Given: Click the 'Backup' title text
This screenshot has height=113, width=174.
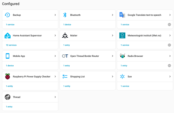Looking at the screenshot, I should click(17, 15).
